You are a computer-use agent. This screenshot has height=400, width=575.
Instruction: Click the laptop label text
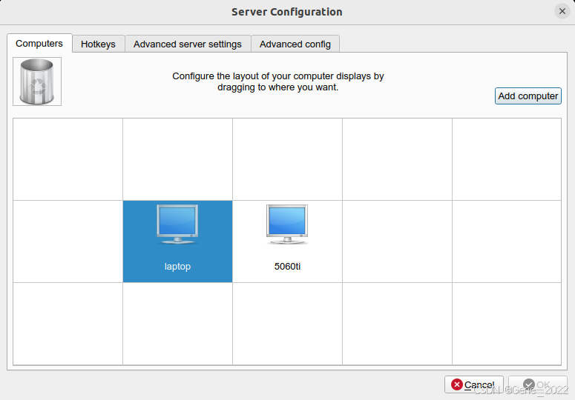177,267
